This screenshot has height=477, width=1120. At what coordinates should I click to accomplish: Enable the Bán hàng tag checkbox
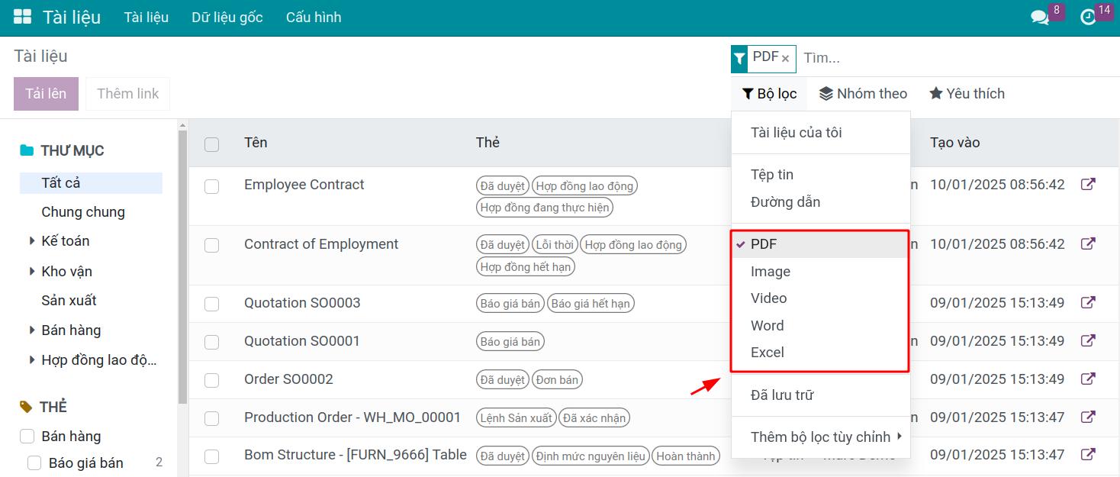27,437
